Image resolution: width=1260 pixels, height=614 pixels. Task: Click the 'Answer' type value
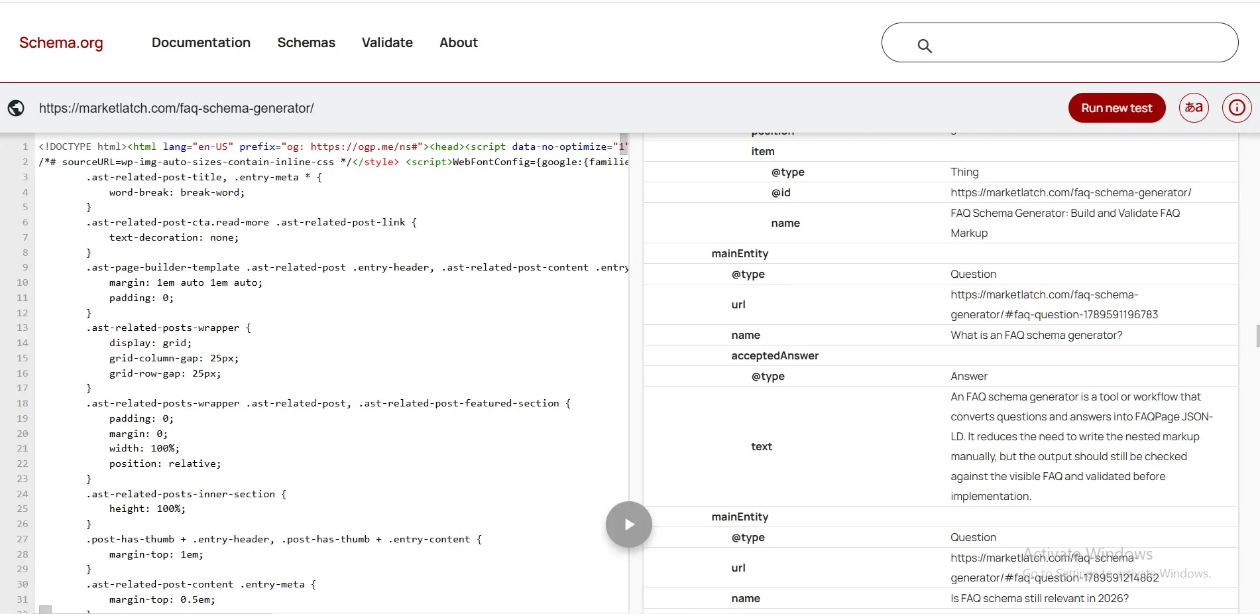click(x=968, y=376)
